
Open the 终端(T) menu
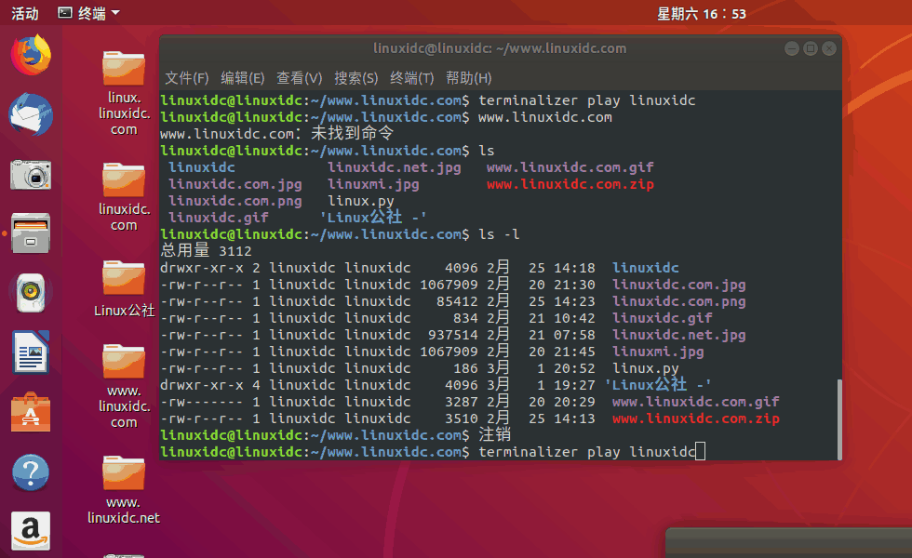tap(412, 78)
